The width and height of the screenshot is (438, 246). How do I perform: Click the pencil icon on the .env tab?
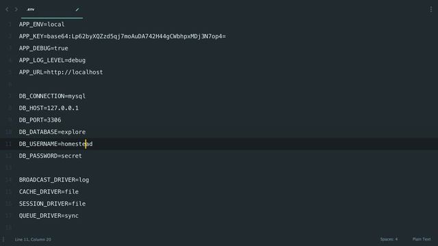click(77, 10)
